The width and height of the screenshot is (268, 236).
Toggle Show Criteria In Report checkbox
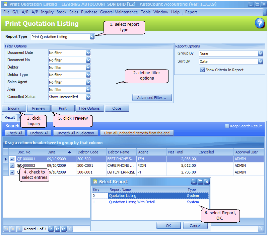tap(203, 70)
